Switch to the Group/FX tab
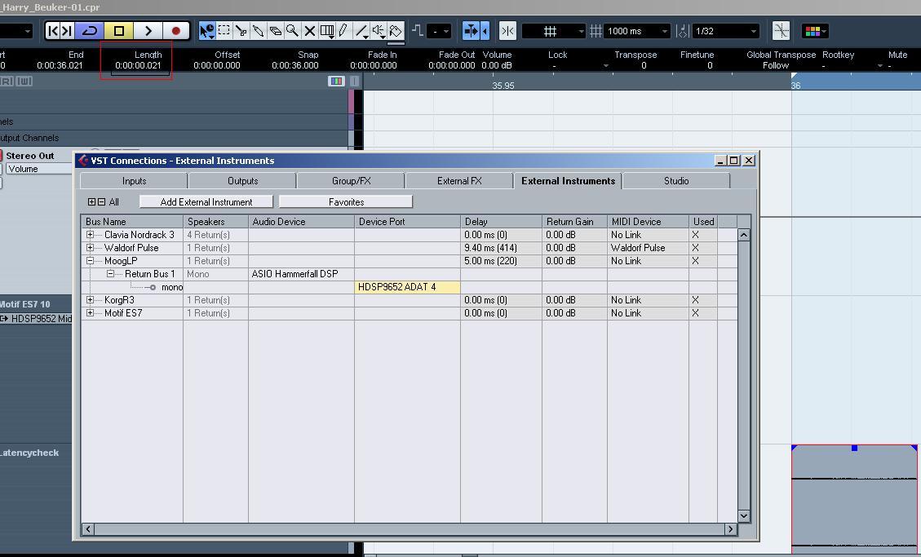The height and width of the screenshot is (557, 921). pyautogui.click(x=352, y=181)
